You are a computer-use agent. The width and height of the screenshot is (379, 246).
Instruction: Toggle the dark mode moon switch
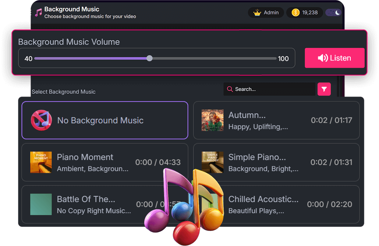tap(333, 12)
